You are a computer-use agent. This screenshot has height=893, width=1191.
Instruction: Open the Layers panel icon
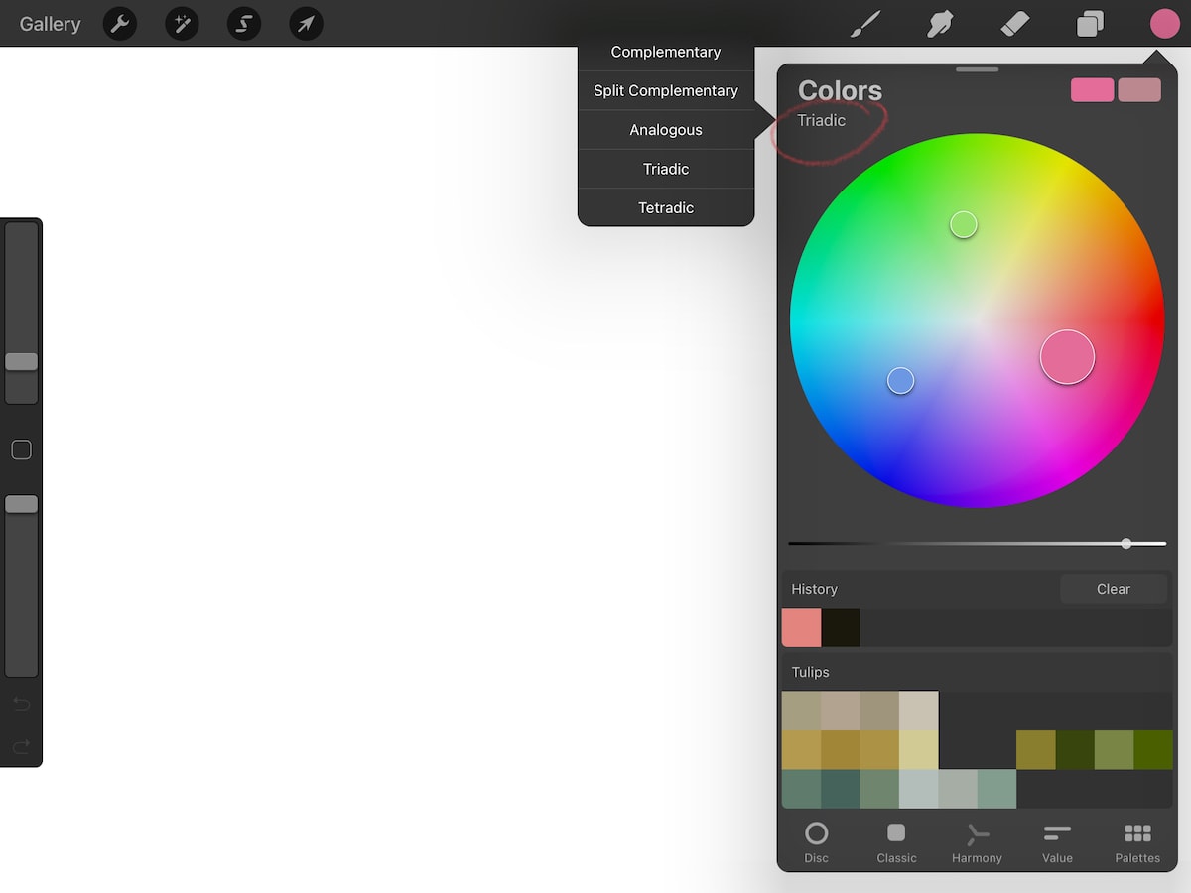click(1090, 24)
